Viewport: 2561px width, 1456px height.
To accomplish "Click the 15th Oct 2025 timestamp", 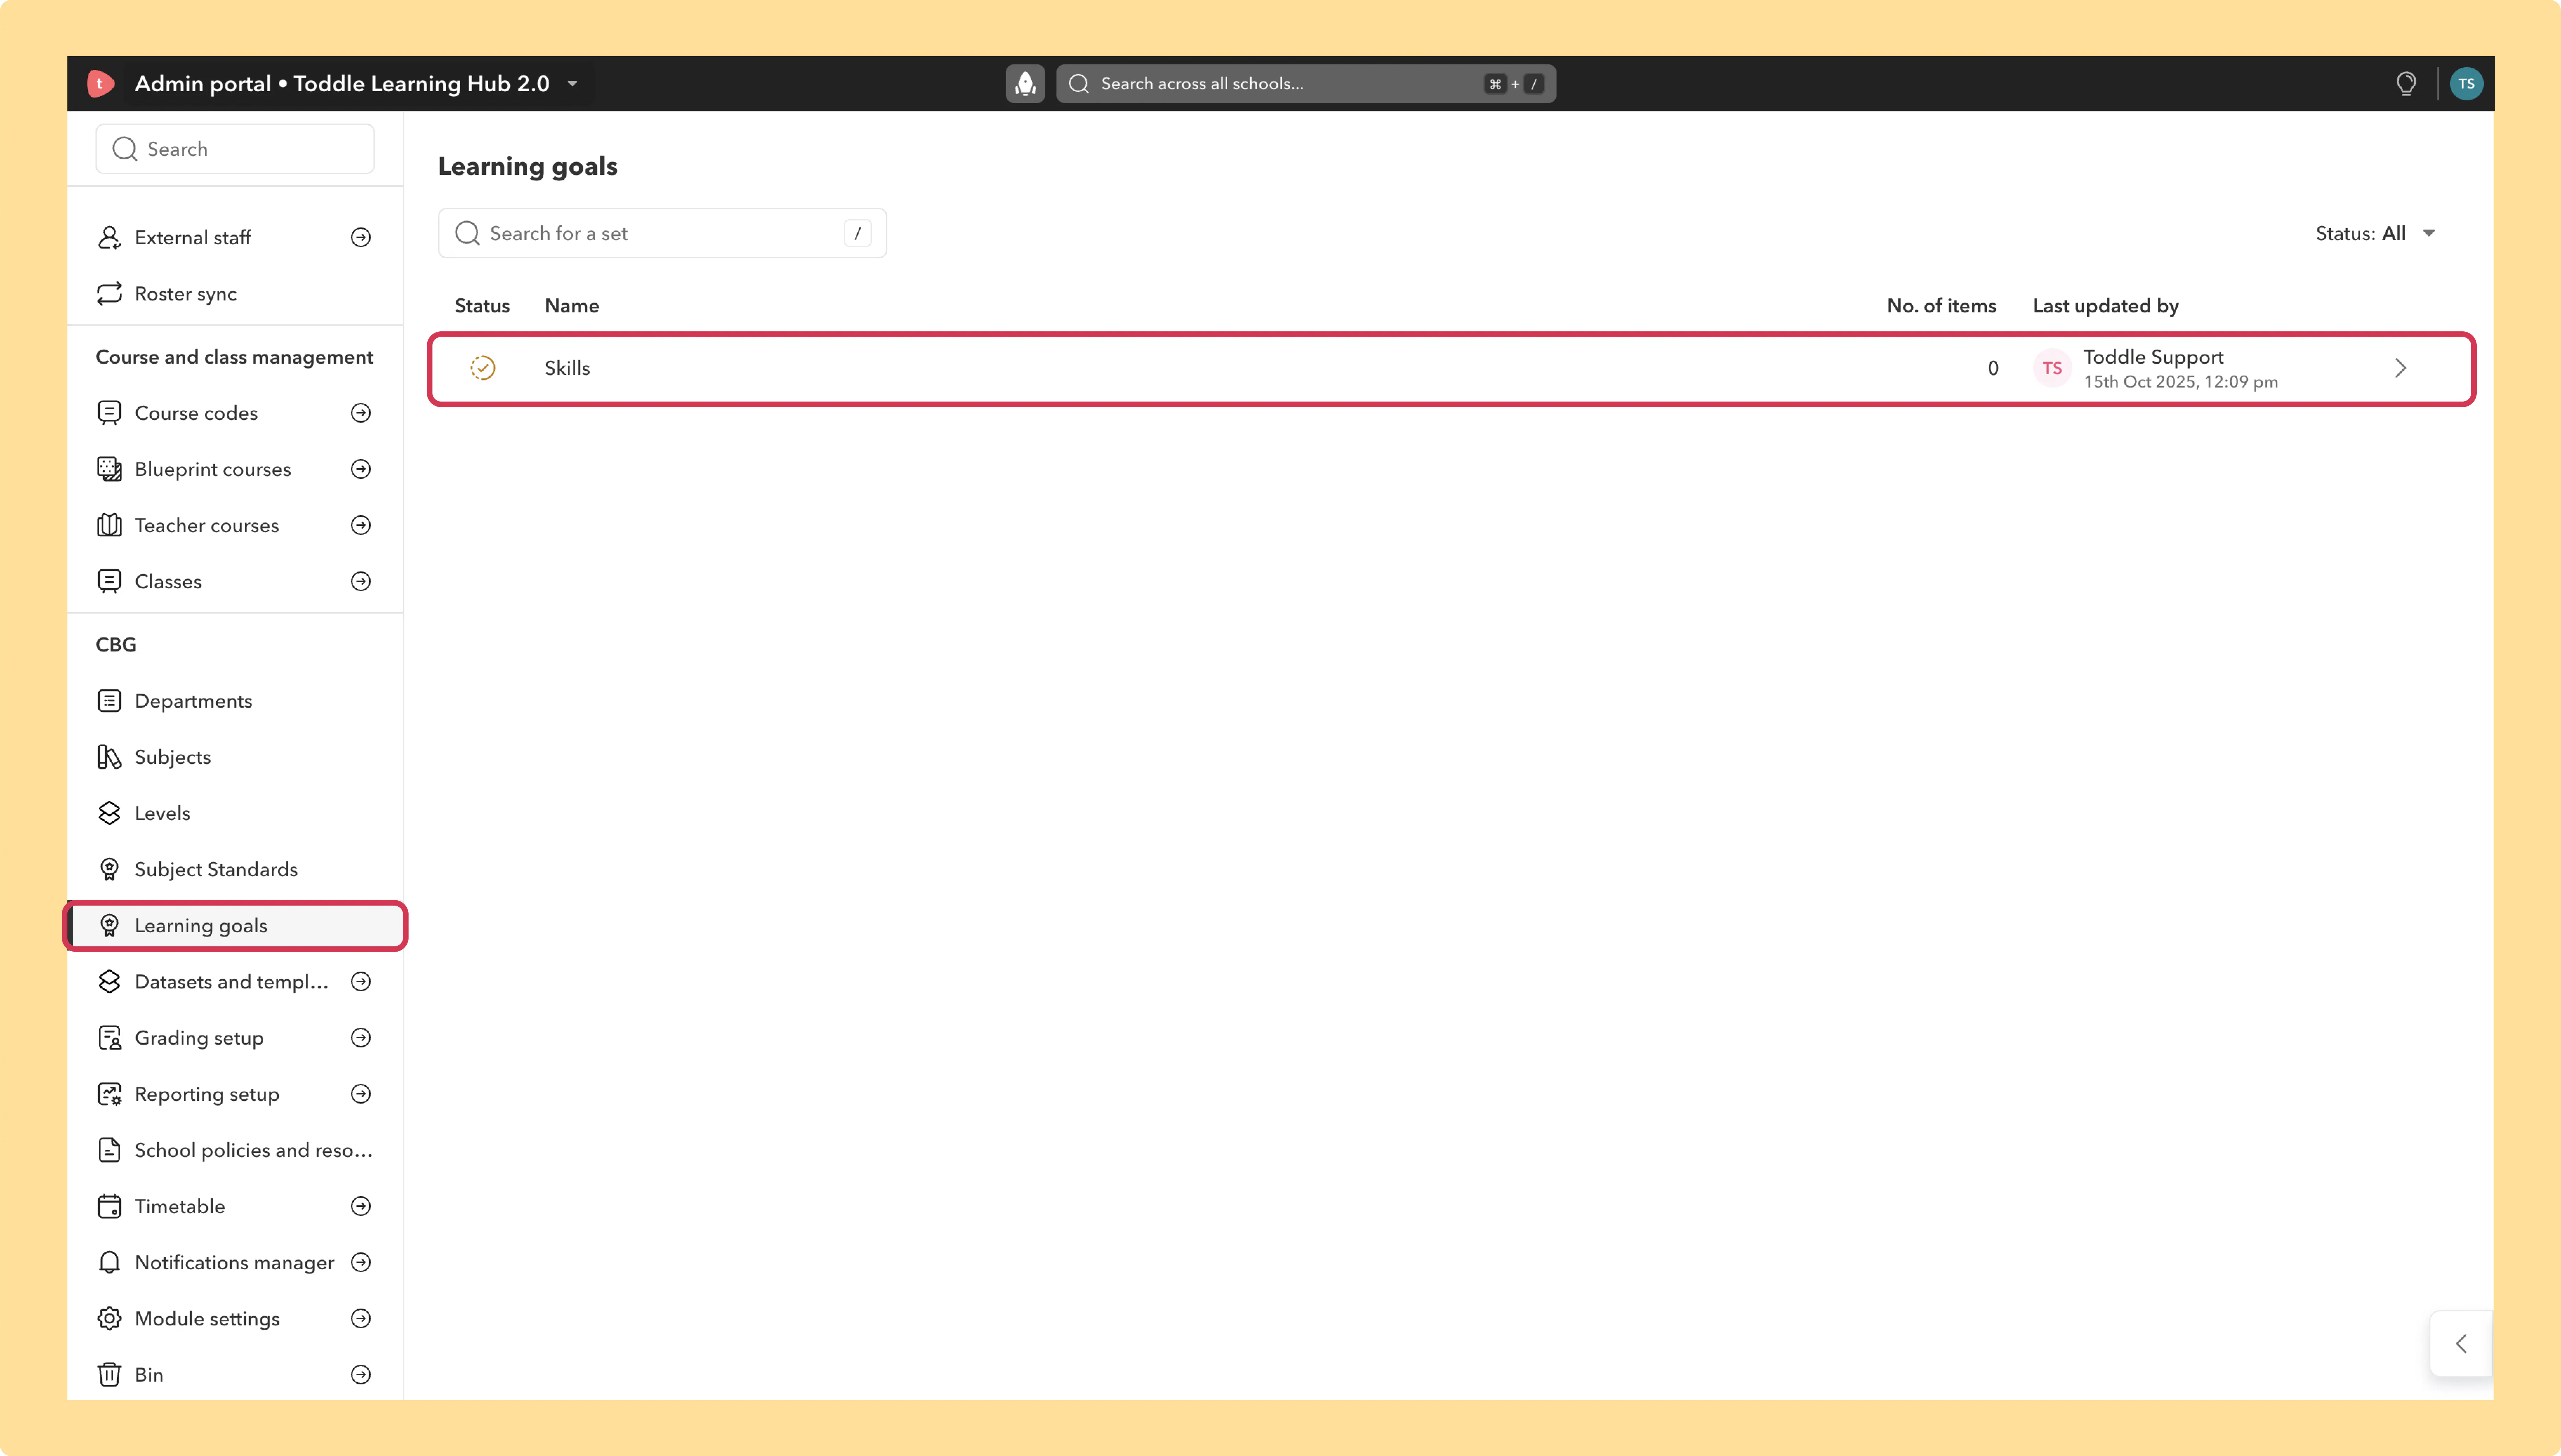I will point(2180,382).
